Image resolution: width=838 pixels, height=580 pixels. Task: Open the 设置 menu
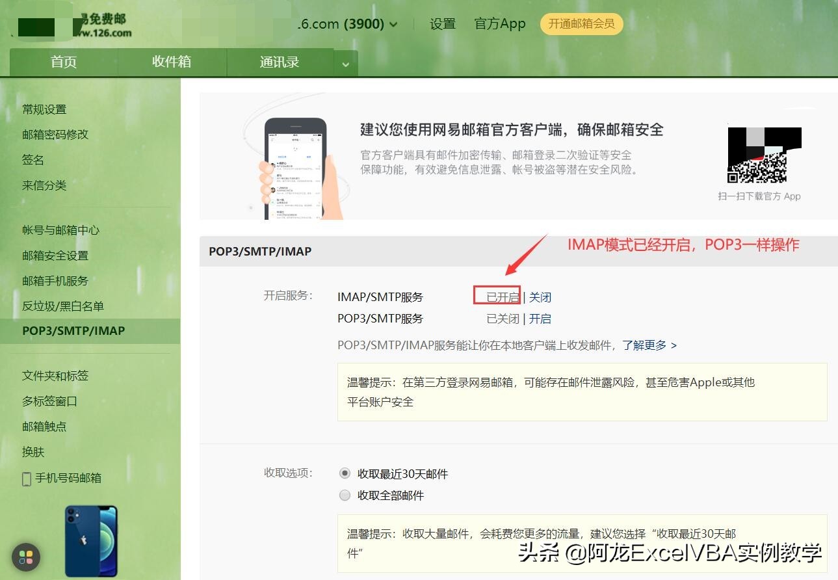click(x=442, y=23)
